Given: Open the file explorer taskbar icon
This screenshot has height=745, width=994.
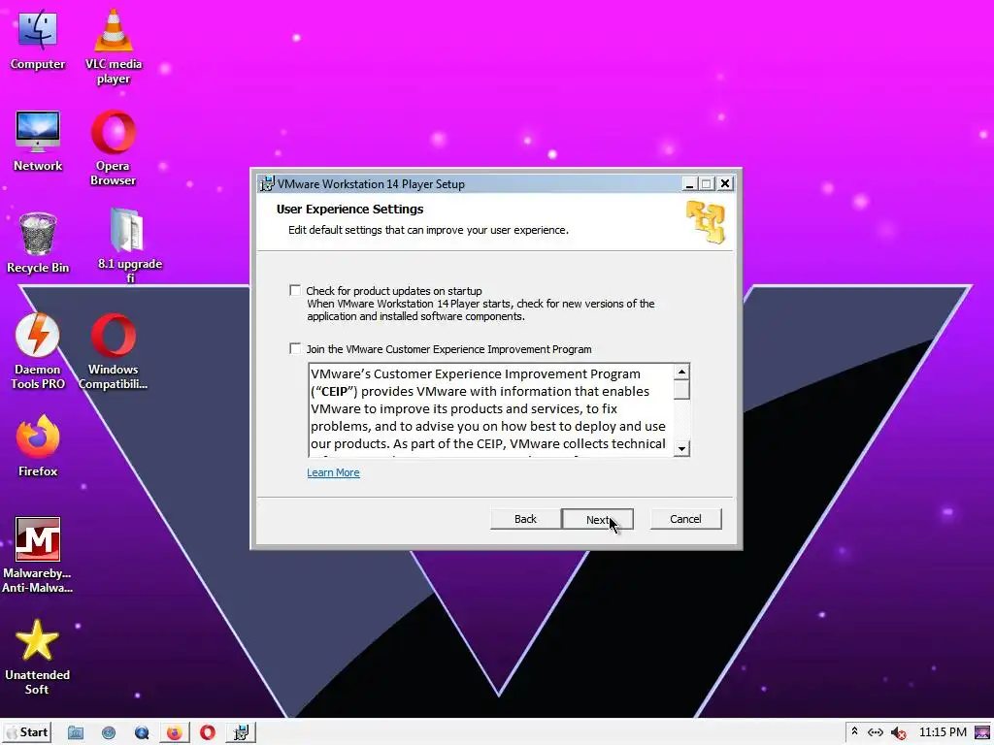Looking at the screenshot, I should pos(76,733).
